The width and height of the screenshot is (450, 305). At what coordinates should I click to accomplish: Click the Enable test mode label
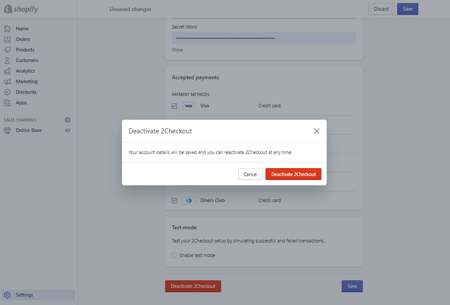click(197, 255)
